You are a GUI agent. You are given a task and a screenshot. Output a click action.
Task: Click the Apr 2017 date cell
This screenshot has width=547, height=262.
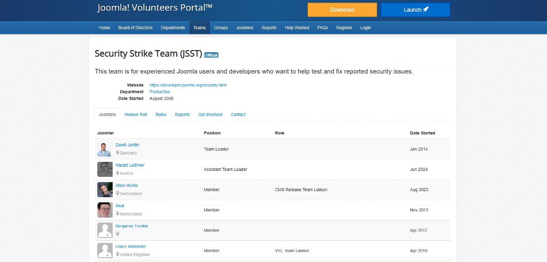(419, 231)
